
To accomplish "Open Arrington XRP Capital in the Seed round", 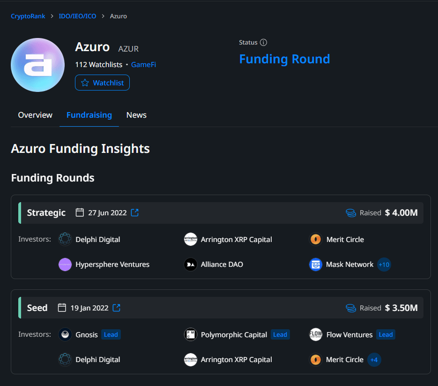I will click(x=236, y=359).
